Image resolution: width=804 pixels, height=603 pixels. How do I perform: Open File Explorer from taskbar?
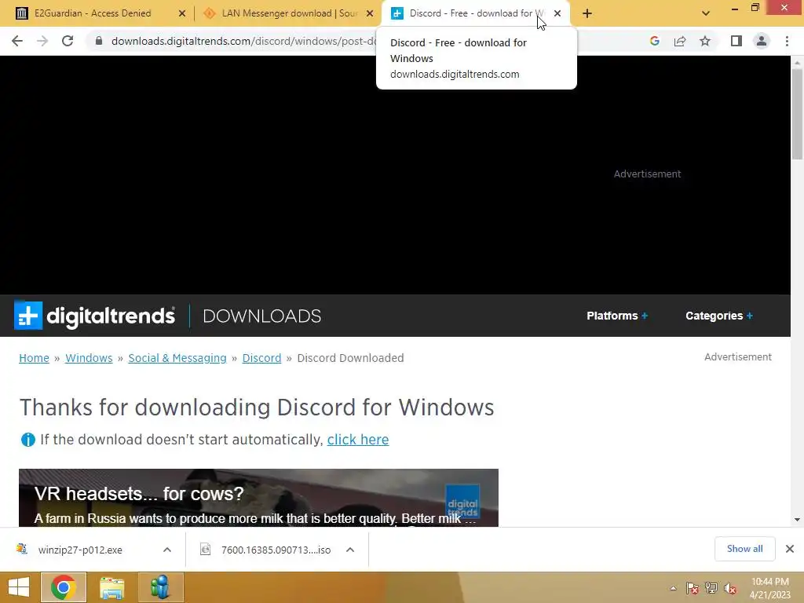click(x=111, y=587)
